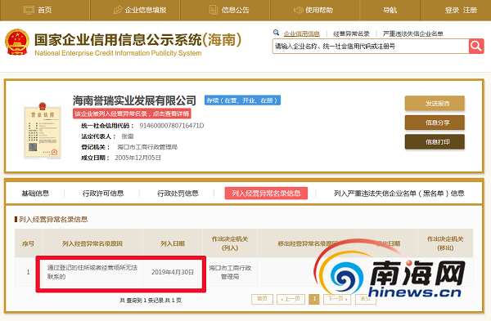Select 严重违法失信企业名单 search category
The image size is (491, 321).
point(412,33)
